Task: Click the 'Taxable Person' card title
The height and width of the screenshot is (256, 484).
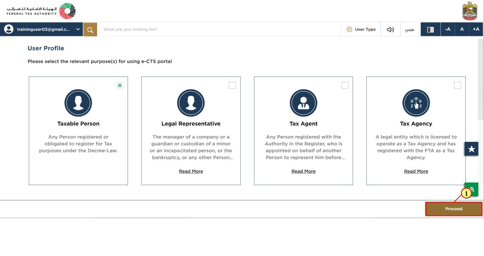Action: tap(78, 124)
